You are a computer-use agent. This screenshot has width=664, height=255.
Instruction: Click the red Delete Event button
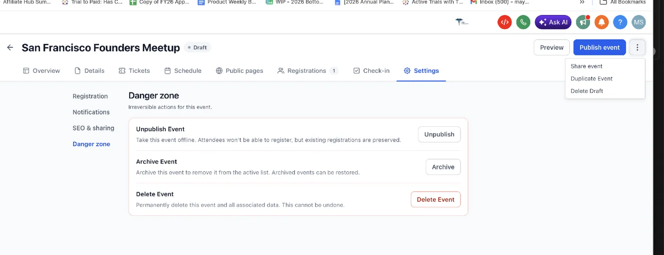[435, 199]
